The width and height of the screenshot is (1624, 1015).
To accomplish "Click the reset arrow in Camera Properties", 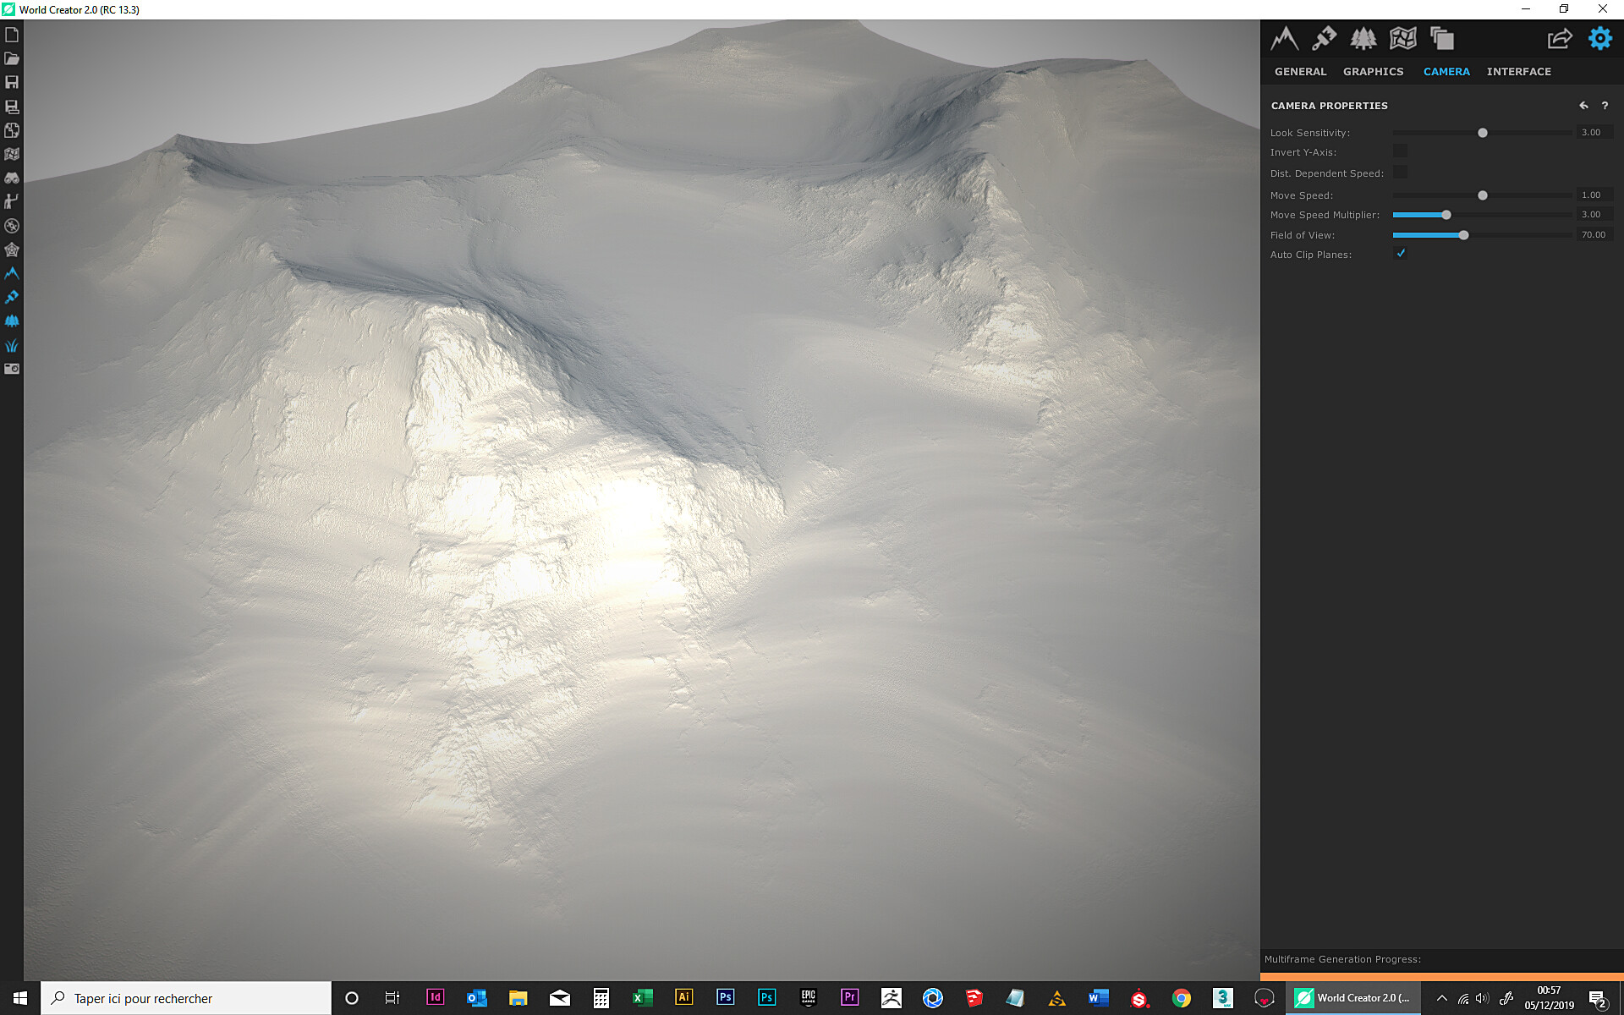I will pyautogui.click(x=1583, y=105).
